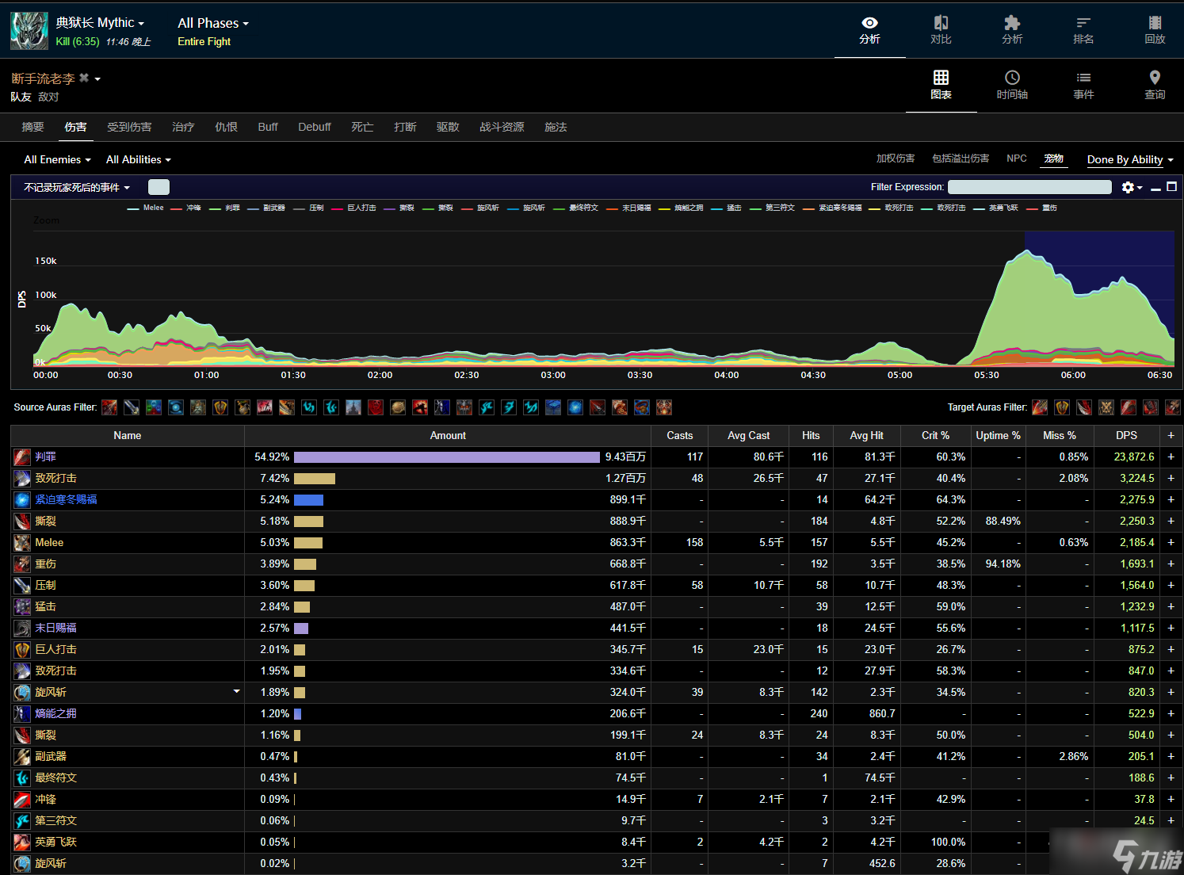The width and height of the screenshot is (1184, 875).
Task: Toggle 末日赐福 series in chart legend
Action: (629, 208)
